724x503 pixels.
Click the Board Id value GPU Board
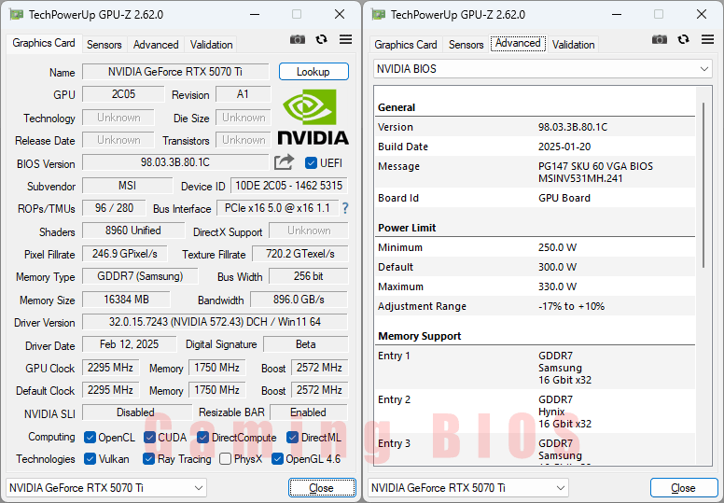tap(564, 198)
